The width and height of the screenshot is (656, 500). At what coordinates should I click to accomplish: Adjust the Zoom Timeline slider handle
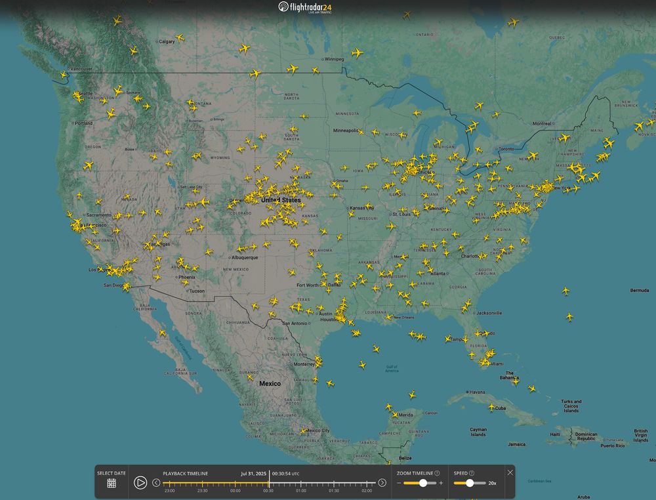point(423,483)
